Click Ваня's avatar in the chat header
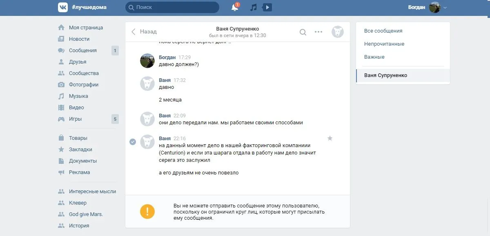The height and width of the screenshot is (236, 490). [x=337, y=32]
